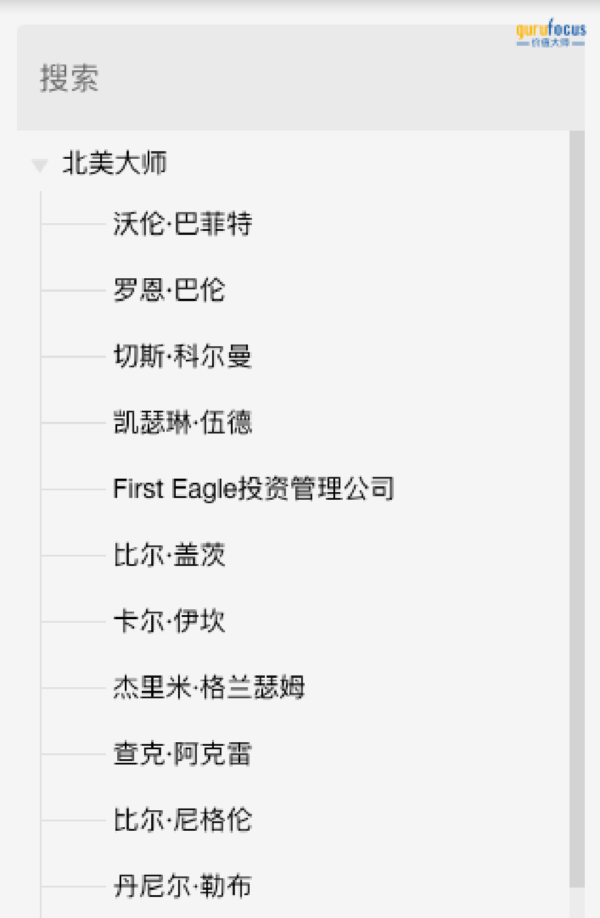This screenshot has width=600, height=918.
Task: Select 罗恩·巴伦 in the tree
Action: 169,290
